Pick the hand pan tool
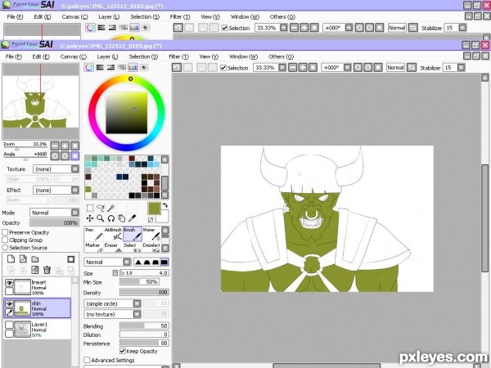Image resolution: width=491 pixels, height=368 pixels. click(x=121, y=218)
